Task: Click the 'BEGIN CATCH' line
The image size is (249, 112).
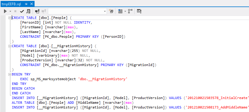Action: click(23, 88)
